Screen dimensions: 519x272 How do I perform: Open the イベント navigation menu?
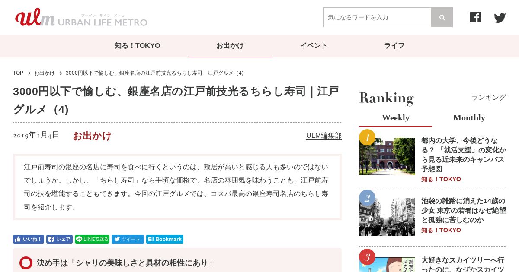314,46
